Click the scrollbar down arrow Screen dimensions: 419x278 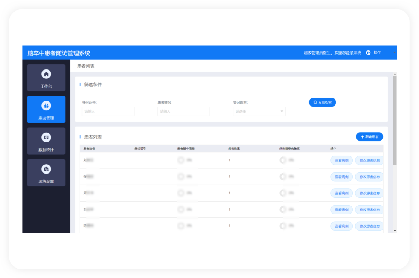pyautogui.click(x=395, y=231)
